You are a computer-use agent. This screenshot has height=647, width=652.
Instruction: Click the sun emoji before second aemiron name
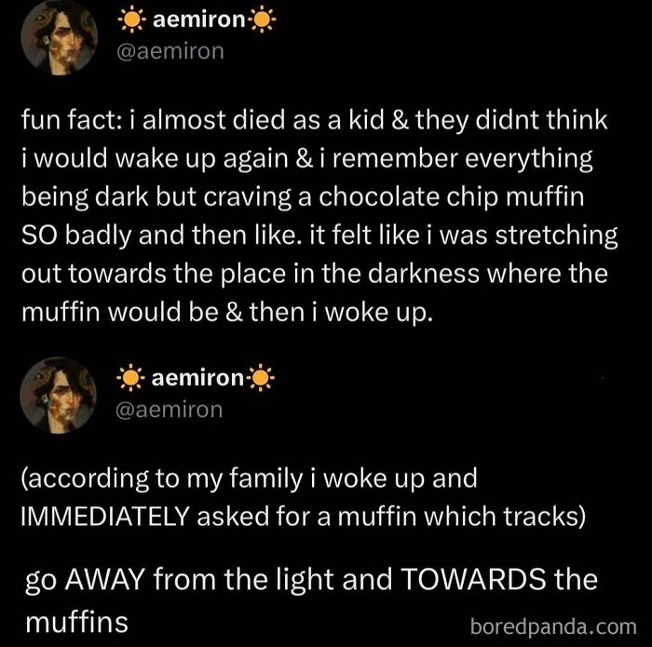(128, 379)
